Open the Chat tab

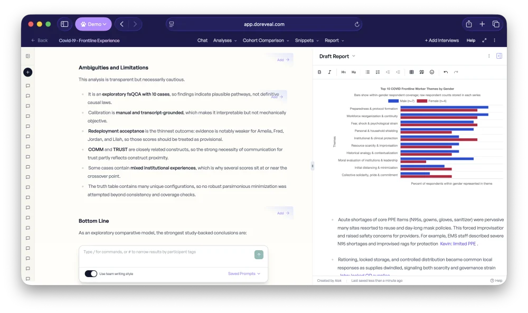(202, 41)
